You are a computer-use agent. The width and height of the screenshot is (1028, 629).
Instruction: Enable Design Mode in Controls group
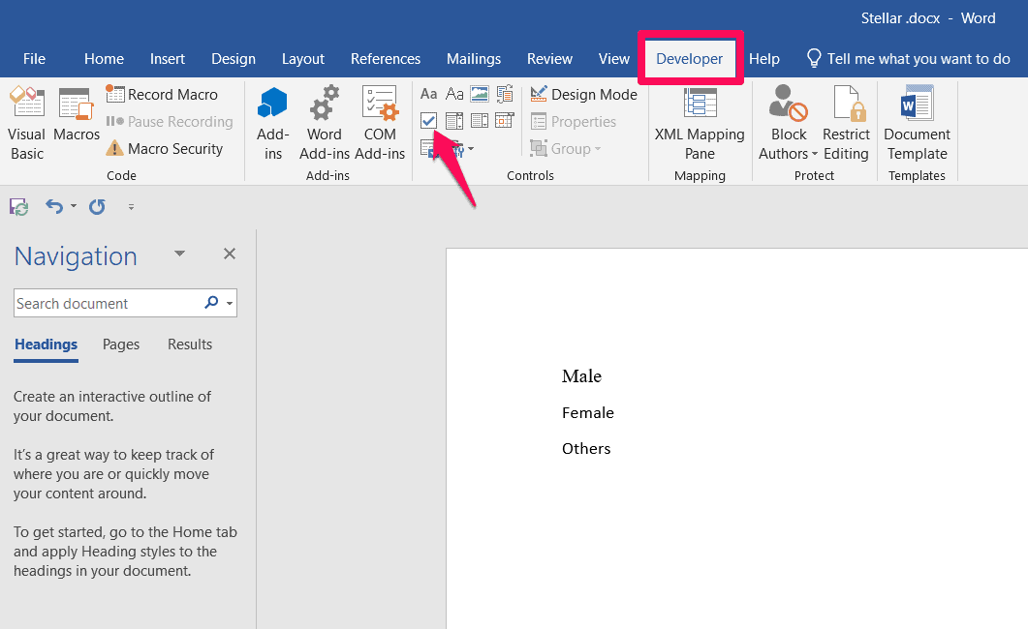[584, 94]
